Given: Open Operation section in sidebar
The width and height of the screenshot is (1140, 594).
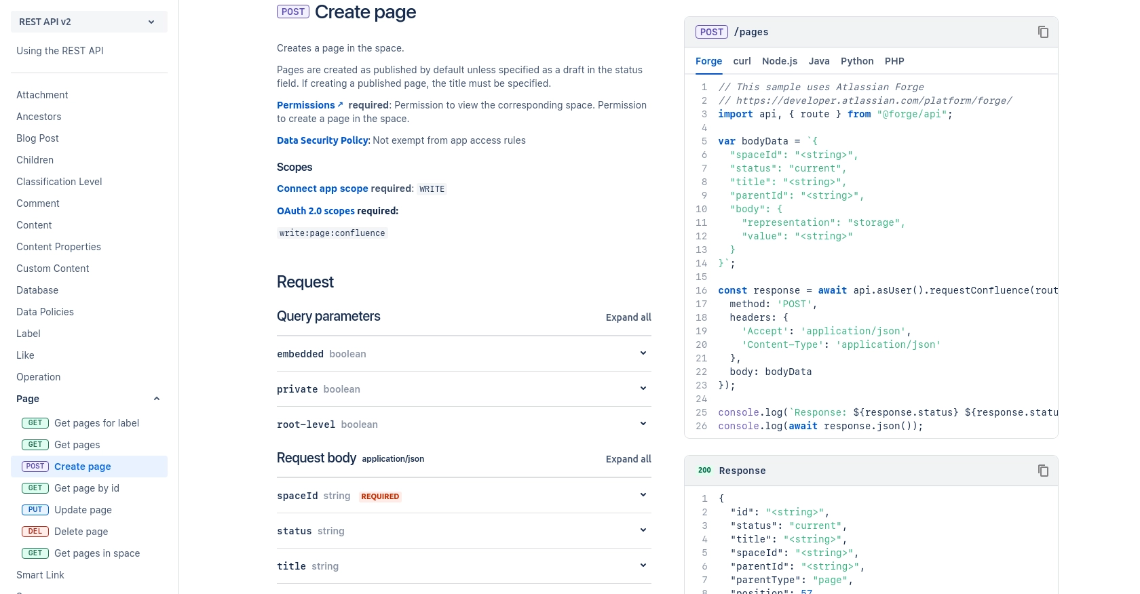Looking at the screenshot, I should click(38, 377).
